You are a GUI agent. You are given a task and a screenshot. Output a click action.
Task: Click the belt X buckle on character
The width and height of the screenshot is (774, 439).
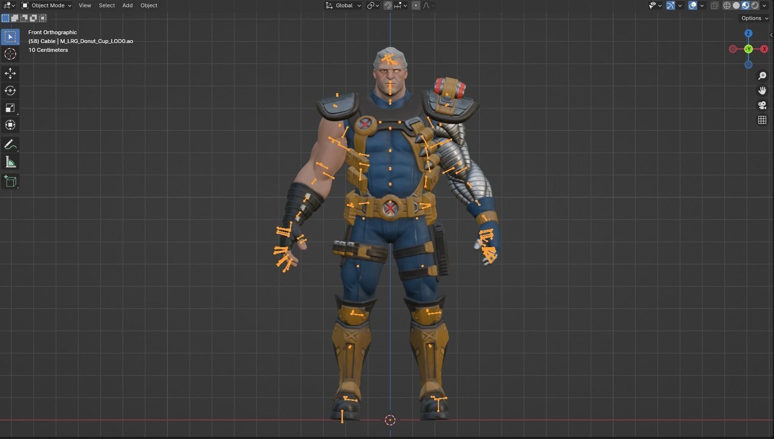tap(390, 208)
